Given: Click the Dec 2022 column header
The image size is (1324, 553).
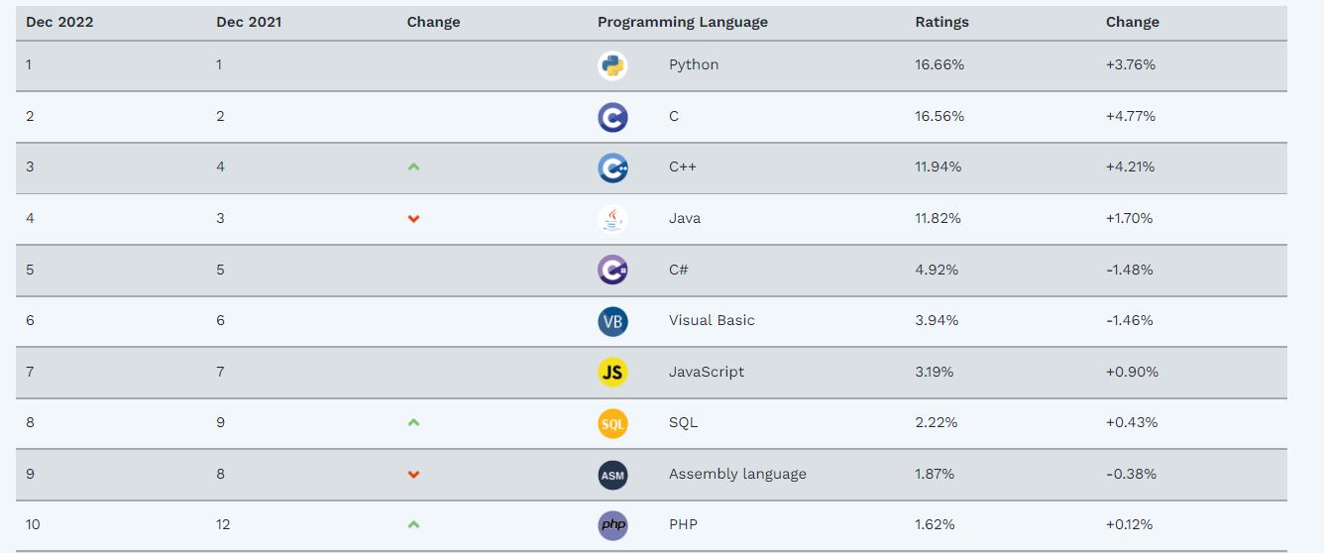Looking at the screenshot, I should tap(59, 22).
